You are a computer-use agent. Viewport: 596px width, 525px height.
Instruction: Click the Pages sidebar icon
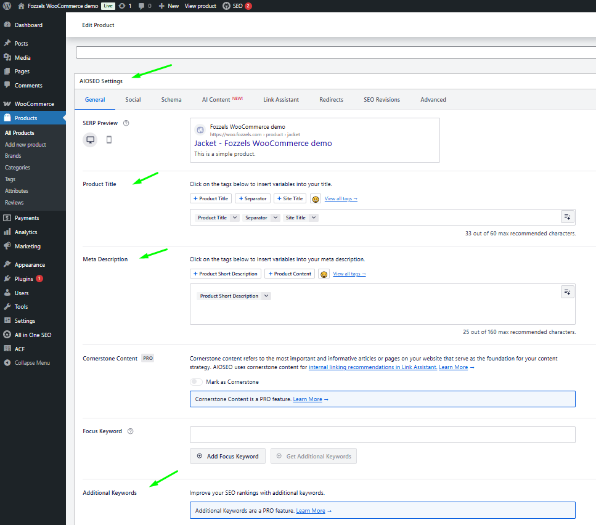[7, 71]
